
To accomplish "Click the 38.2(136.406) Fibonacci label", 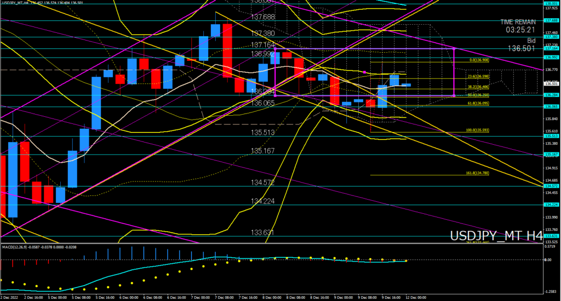I will pyautogui.click(x=478, y=87).
